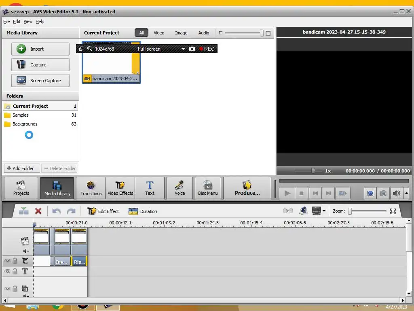Open the Duration setting

click(x=143, y=211)
